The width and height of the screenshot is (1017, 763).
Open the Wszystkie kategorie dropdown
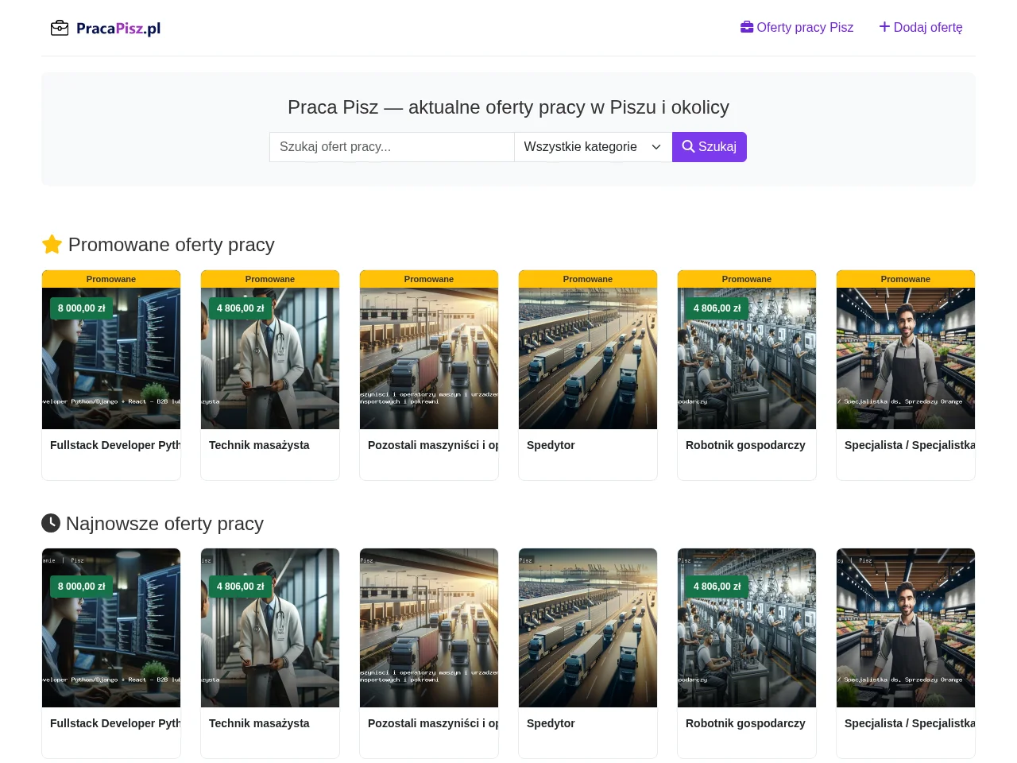593,147
